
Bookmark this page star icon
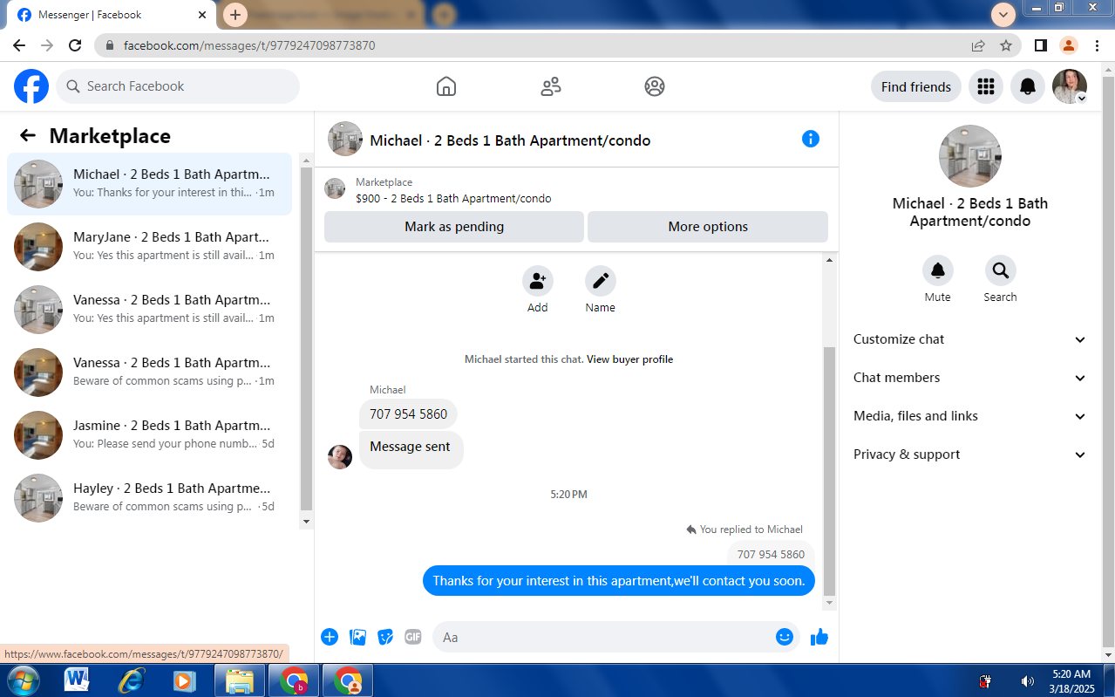click(x=1006, y=45)
